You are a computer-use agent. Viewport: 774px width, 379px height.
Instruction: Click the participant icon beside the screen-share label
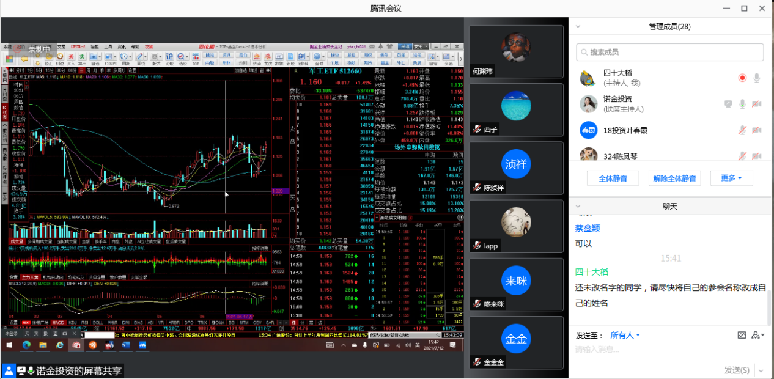coord(8,370)
